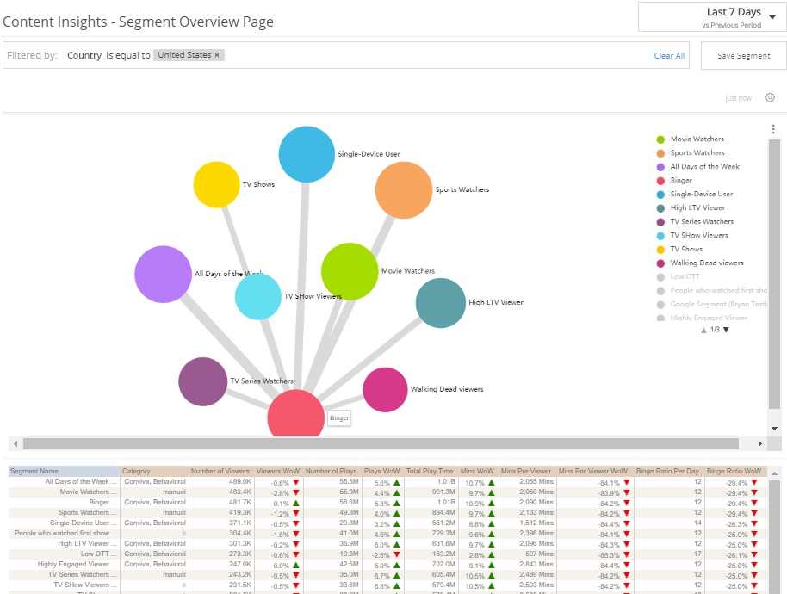This screenshot has width=787, height=594.
Task: Click the chart's horizontal scrollbar right arrow
Action: (760, 443)
